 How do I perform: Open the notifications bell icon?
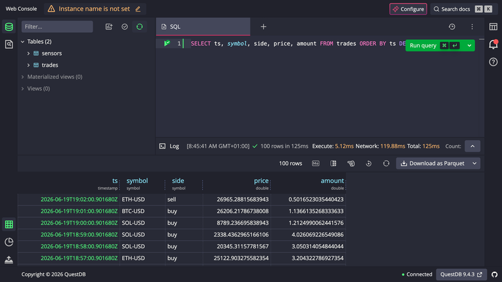pyautogui.click(x=494, y=44)
